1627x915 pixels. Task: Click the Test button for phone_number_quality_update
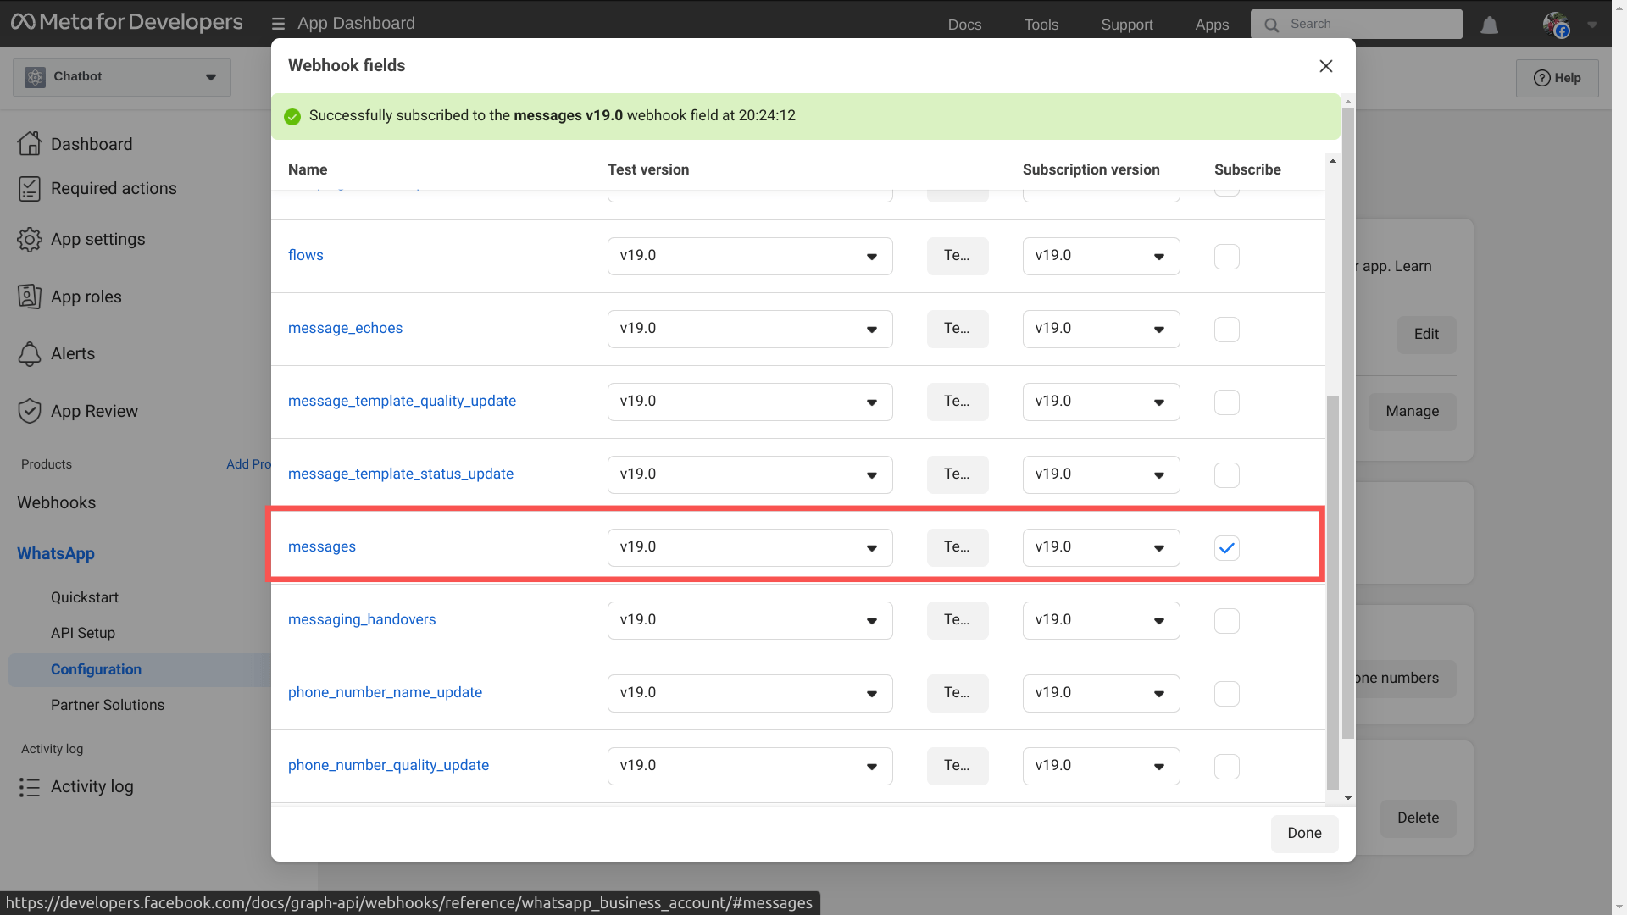click(958, 767)
